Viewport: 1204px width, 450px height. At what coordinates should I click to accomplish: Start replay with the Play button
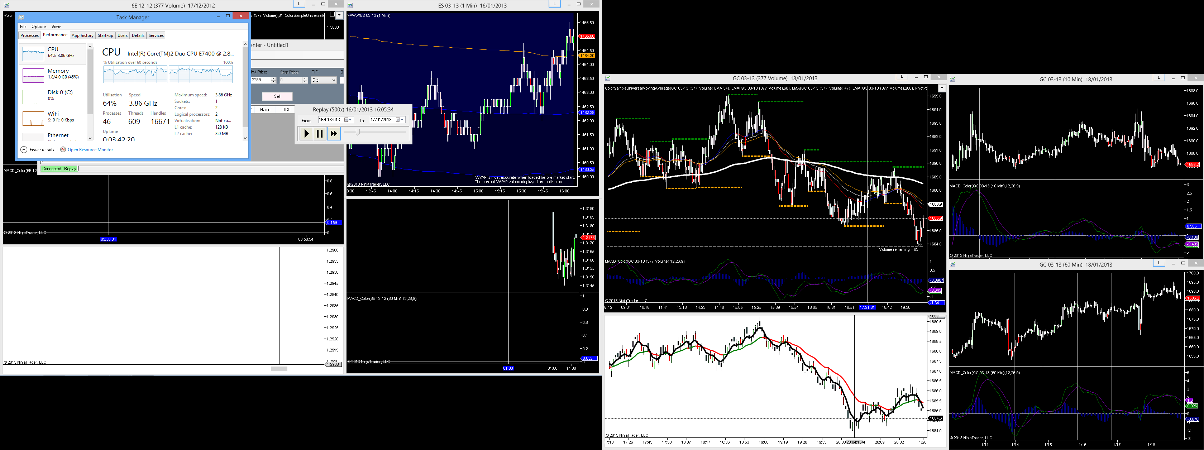tap(306, 134)
